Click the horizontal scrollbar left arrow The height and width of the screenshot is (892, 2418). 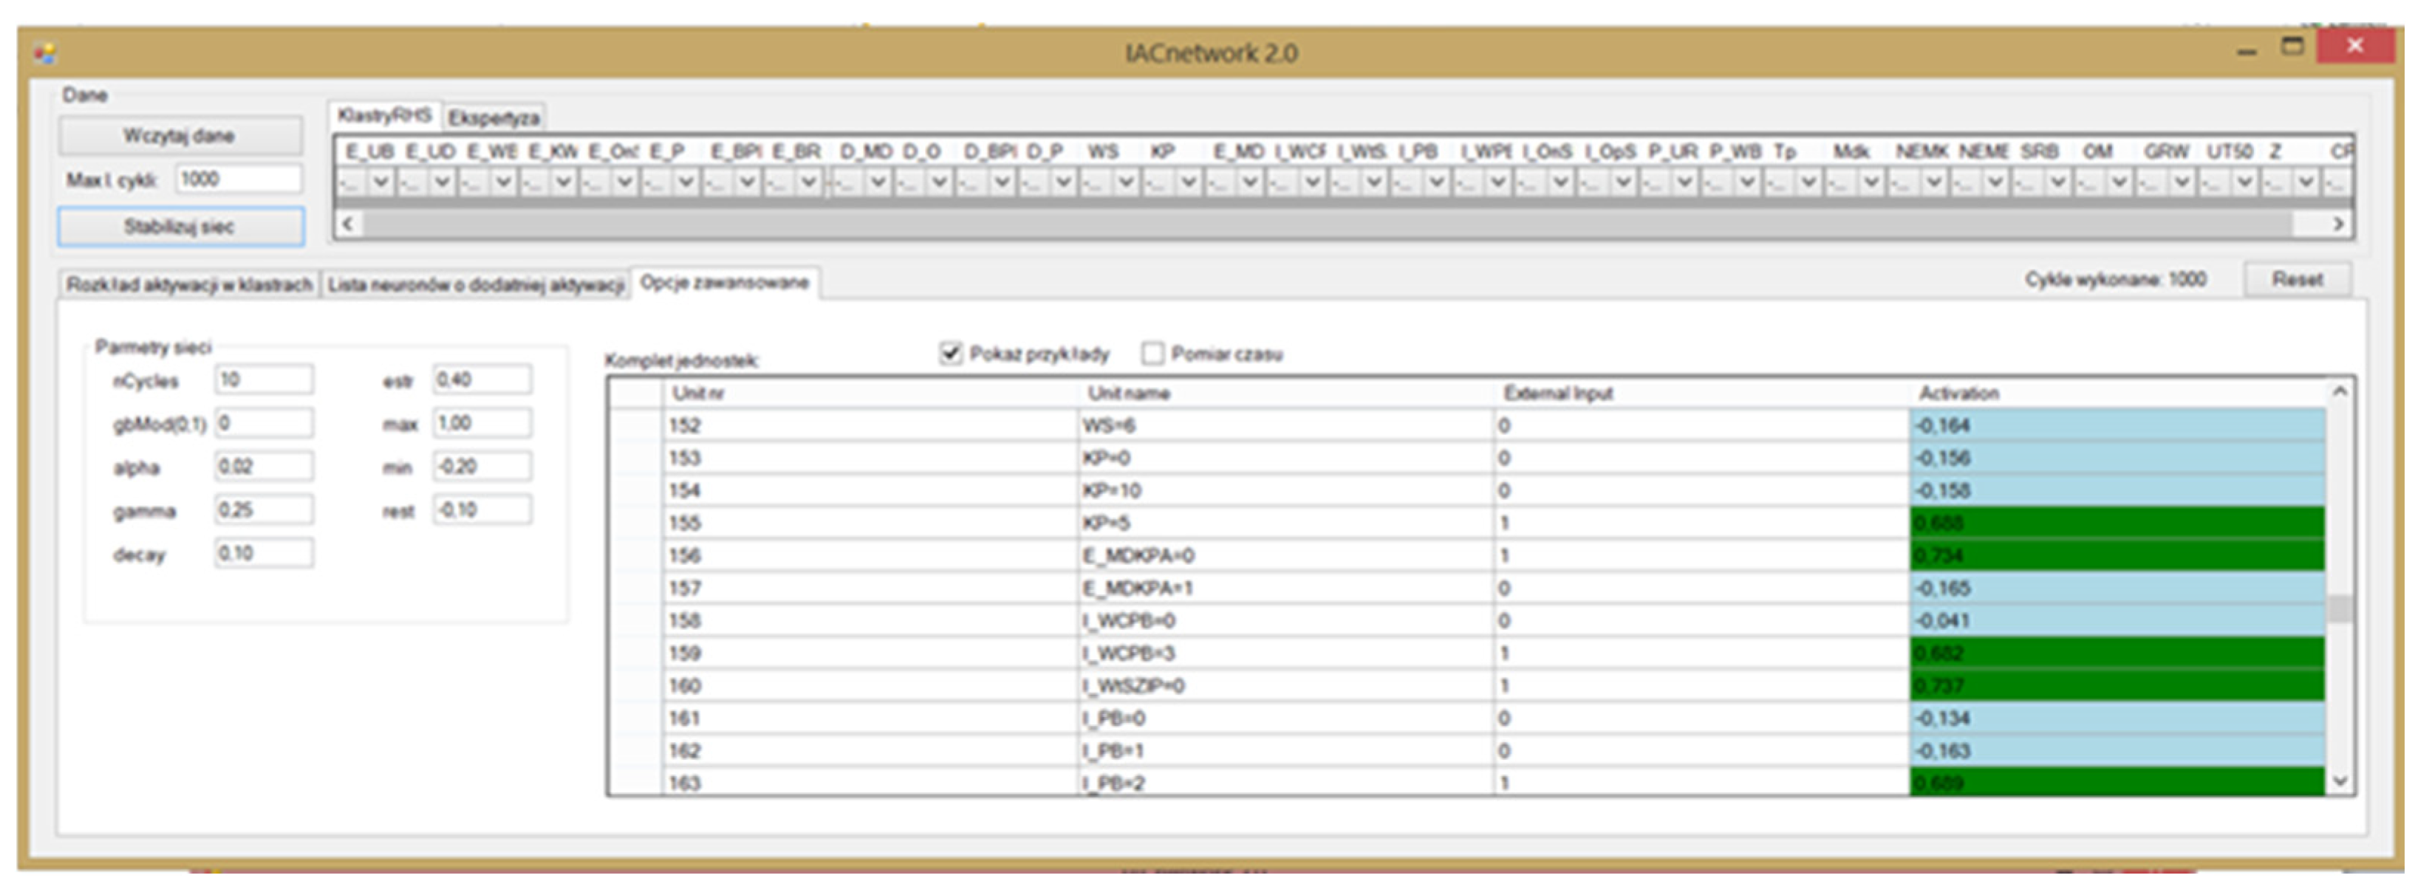pyautogui.click(x=348, y=224)
